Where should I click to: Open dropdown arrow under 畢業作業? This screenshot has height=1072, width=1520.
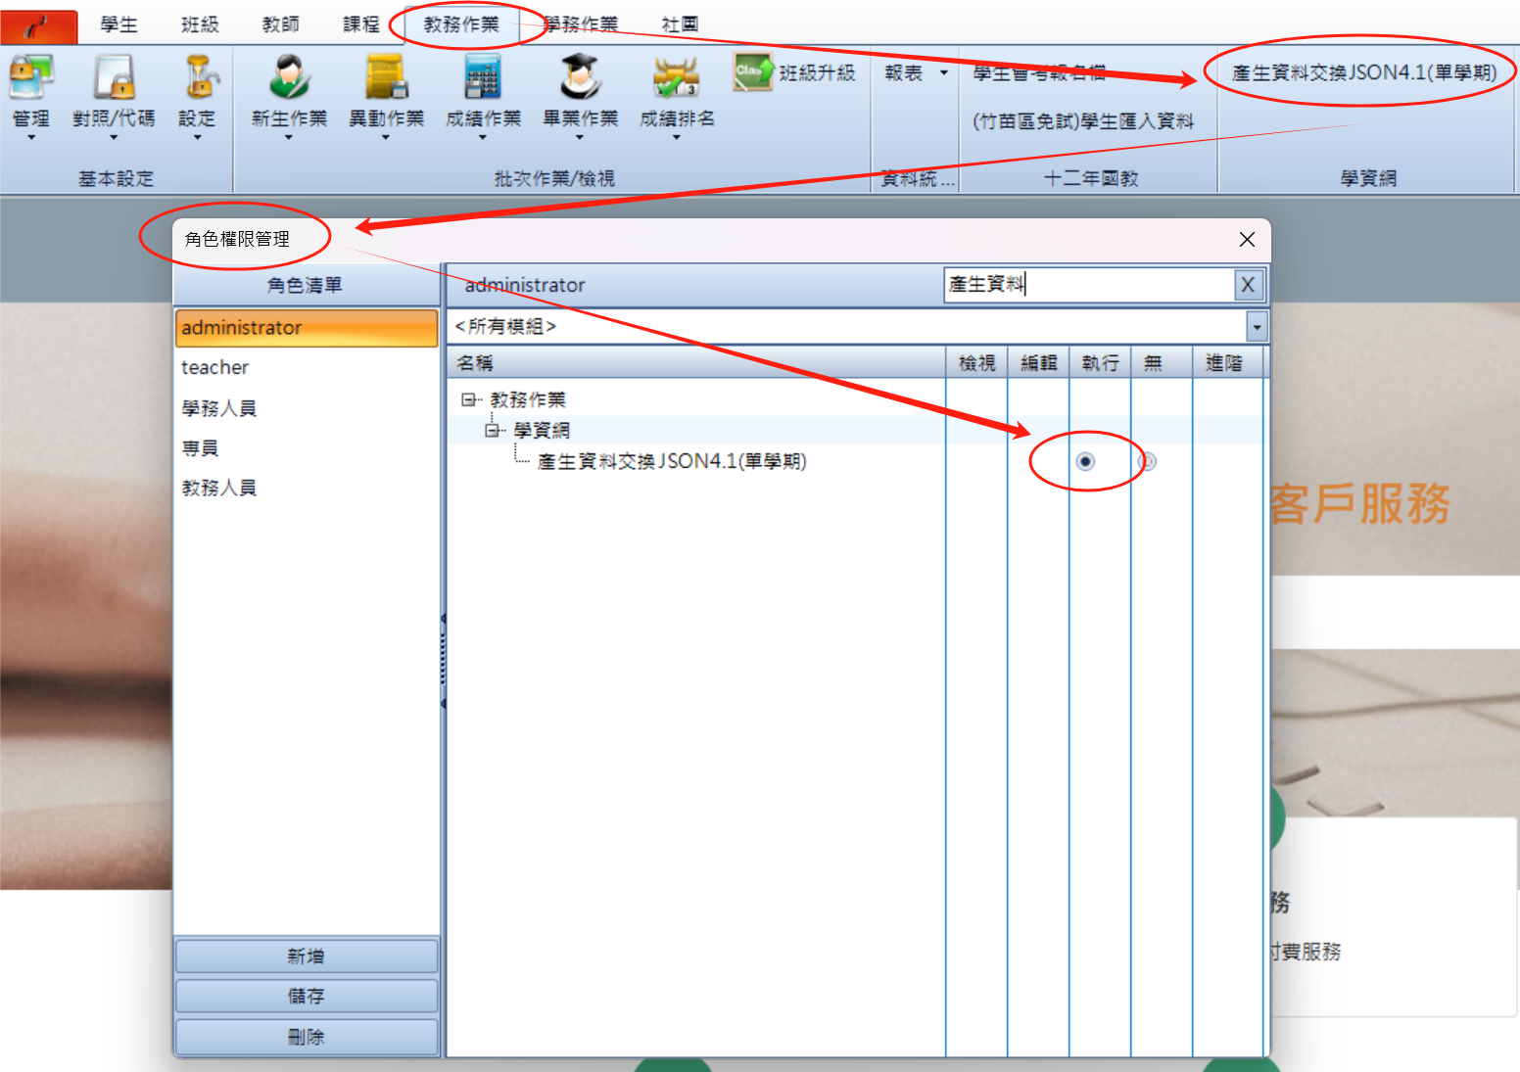(580, 137)
